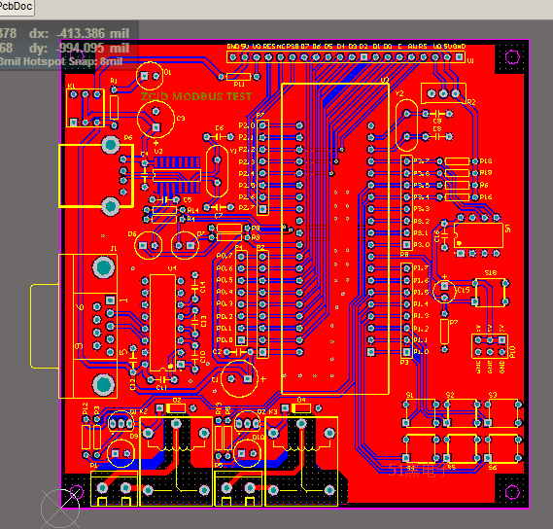Select relay K1 footprint

[x=86, y=108]
